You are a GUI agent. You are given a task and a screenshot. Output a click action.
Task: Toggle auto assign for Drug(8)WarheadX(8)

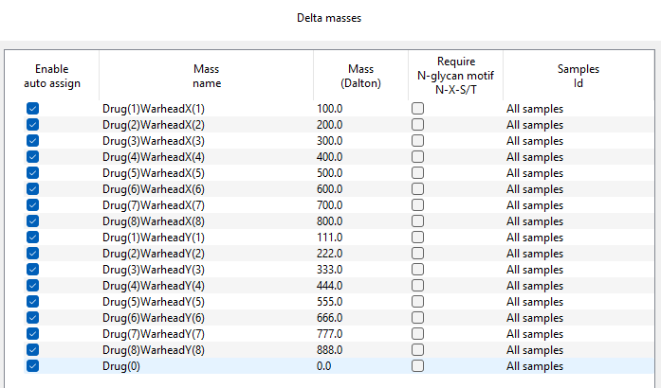tap(33, 221)
